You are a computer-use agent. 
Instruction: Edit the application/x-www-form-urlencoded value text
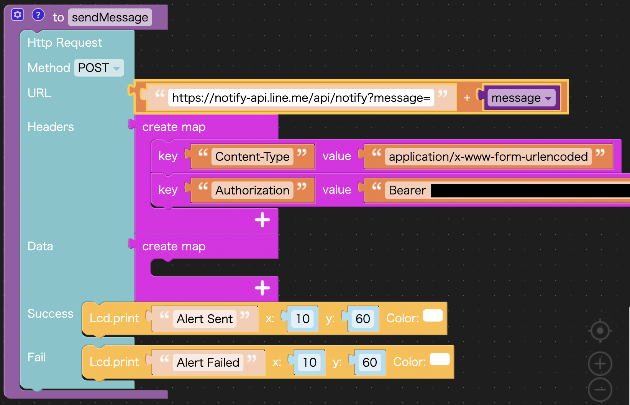click(488, 157)
